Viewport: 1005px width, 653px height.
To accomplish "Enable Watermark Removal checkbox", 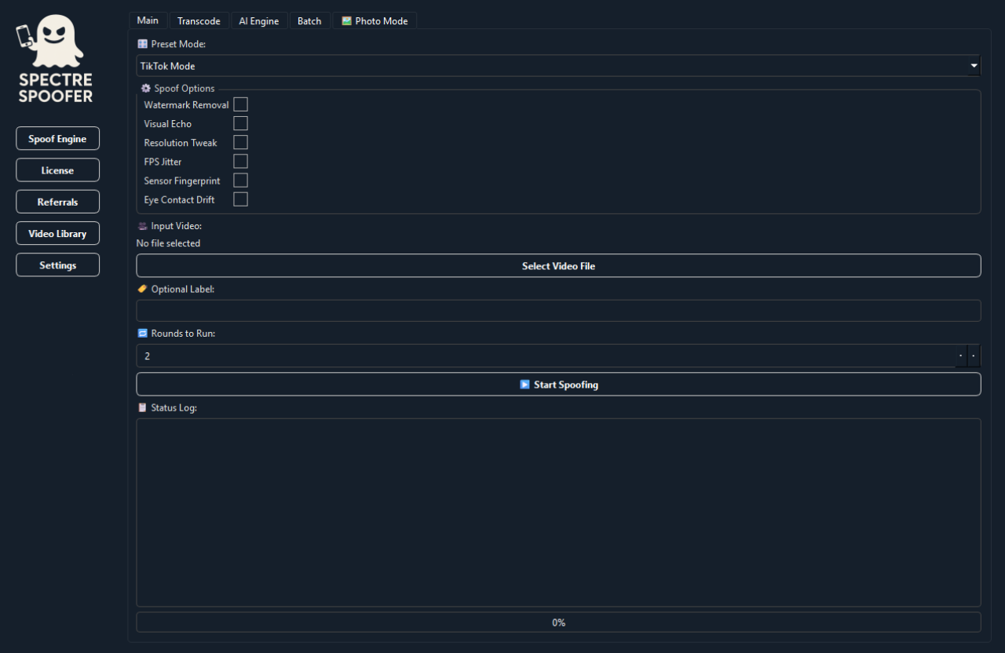I will tap(241, 104).
